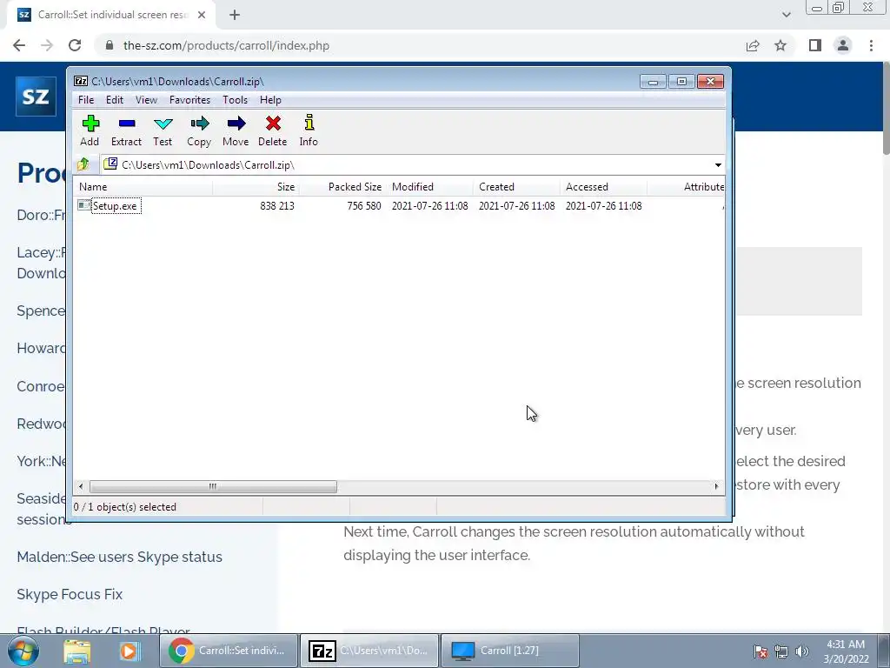This screenshot has width=890, height=668.
Task: Open the Windows Start button
Action: (23, 651)
